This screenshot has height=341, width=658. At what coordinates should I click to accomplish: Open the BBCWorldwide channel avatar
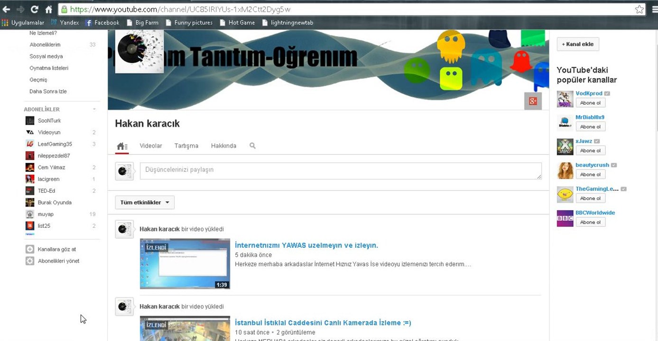565,218
